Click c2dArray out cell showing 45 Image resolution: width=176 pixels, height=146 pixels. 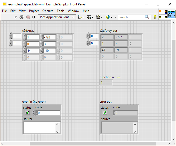(x=107, y=50)
